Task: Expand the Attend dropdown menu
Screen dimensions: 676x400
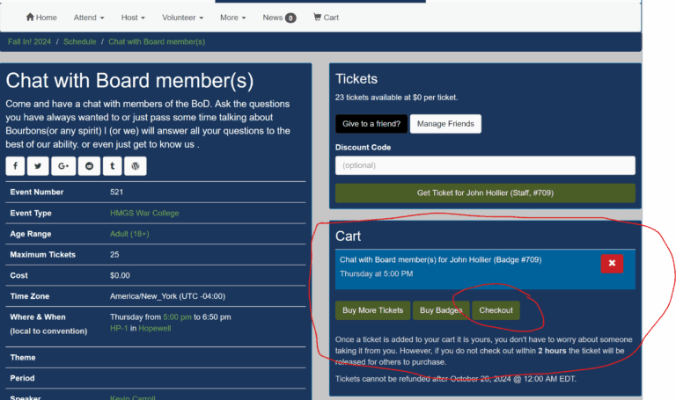Action: pyautogui.click(x=89, y=18)
